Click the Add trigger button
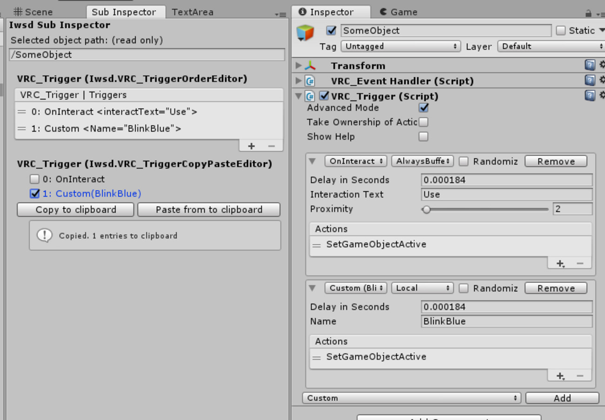This screenshot has width=605, height=420. coord(562,398)
